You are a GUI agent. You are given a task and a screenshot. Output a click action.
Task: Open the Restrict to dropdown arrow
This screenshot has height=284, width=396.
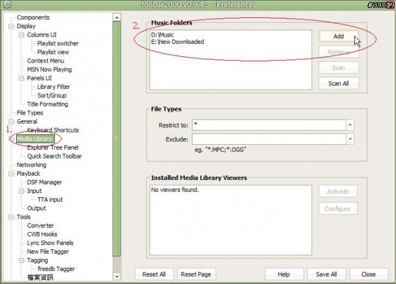point(350,125)
